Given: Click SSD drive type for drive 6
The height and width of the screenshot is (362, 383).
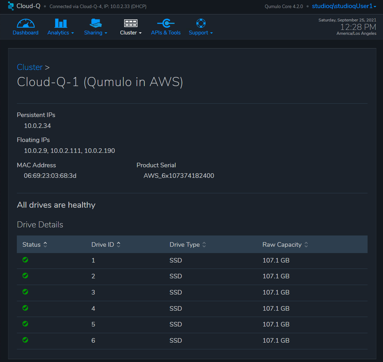Looking at the screenshot, I should (176, 341).
